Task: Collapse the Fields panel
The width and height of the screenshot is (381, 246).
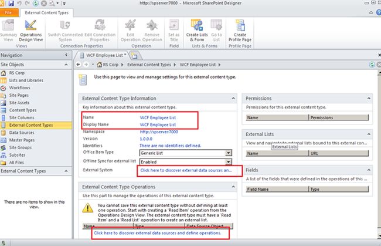Action: tap(369, 170)
